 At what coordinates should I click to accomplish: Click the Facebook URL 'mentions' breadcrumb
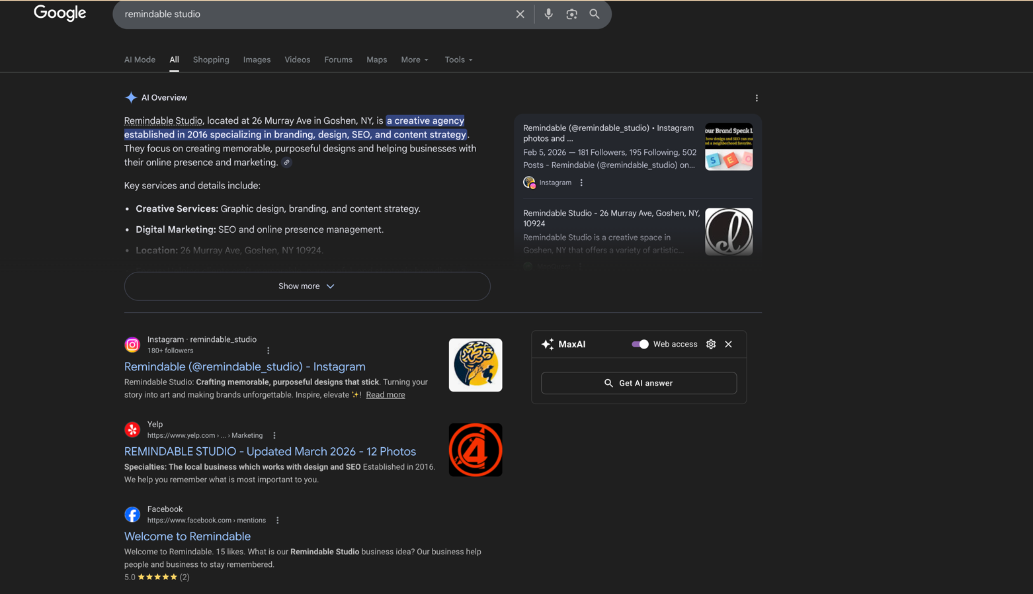pyautogui.click(x=251, y=520)
